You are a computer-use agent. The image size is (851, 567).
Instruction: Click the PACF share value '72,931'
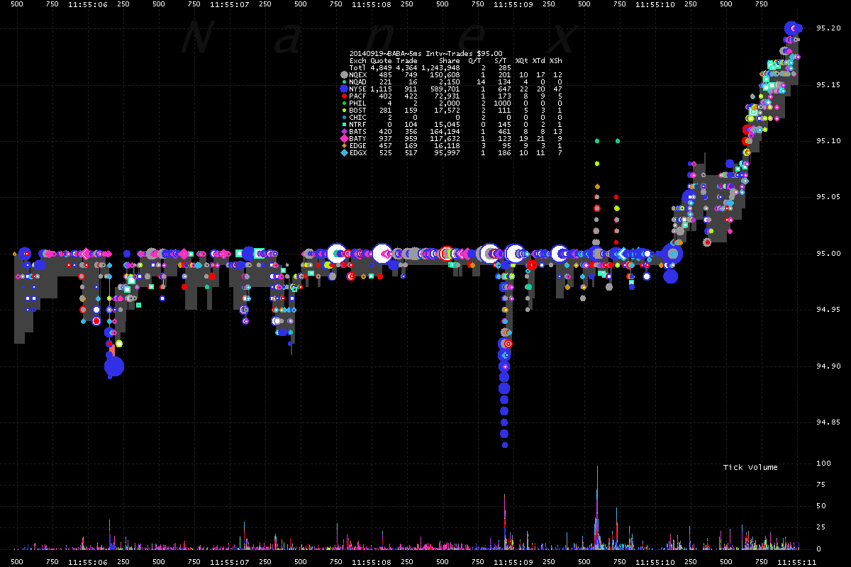[x=447, y=96]
